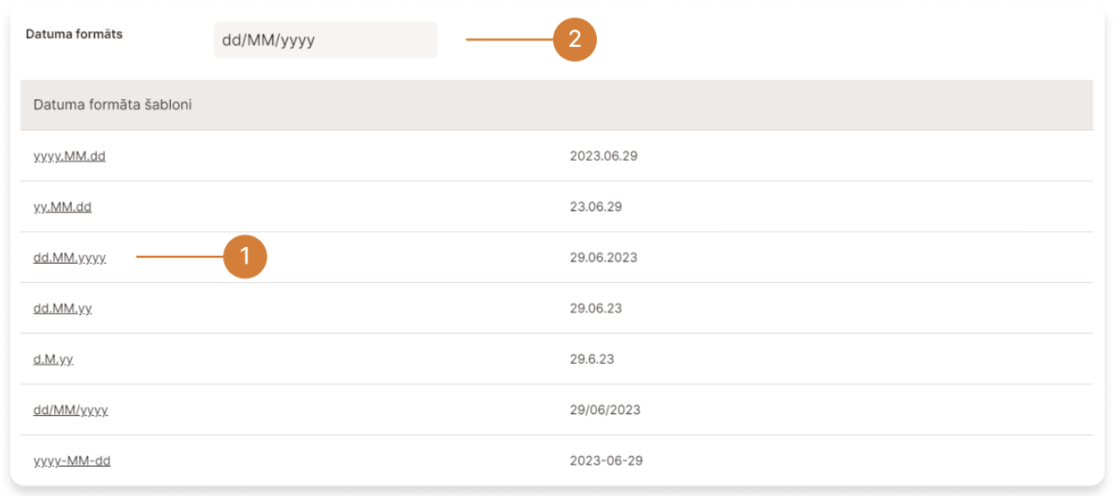Click the dd/MM/yyyy link in template list
The height and width of the screenshot is (496, 1117).
[71, 410]
